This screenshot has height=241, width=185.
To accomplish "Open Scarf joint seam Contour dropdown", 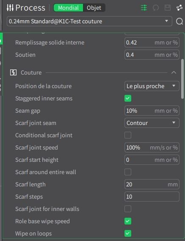I will [x=152, y=123].
